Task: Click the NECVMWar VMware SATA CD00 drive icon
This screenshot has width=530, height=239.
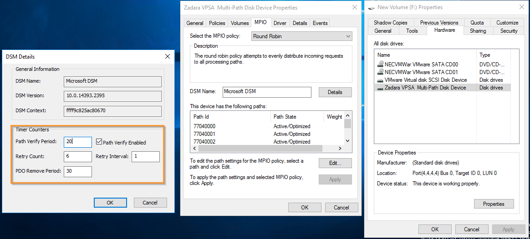Action: tap(380, 64)
